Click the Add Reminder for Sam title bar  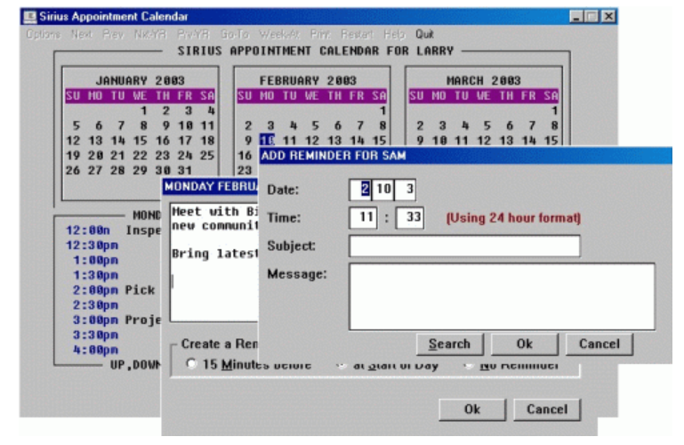[x=465, y=156]
